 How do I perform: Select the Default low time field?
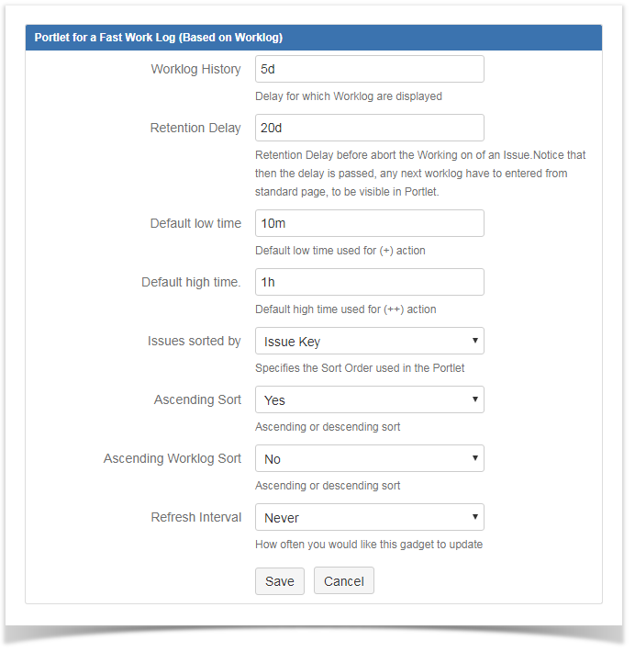click(x=369, y=223)
